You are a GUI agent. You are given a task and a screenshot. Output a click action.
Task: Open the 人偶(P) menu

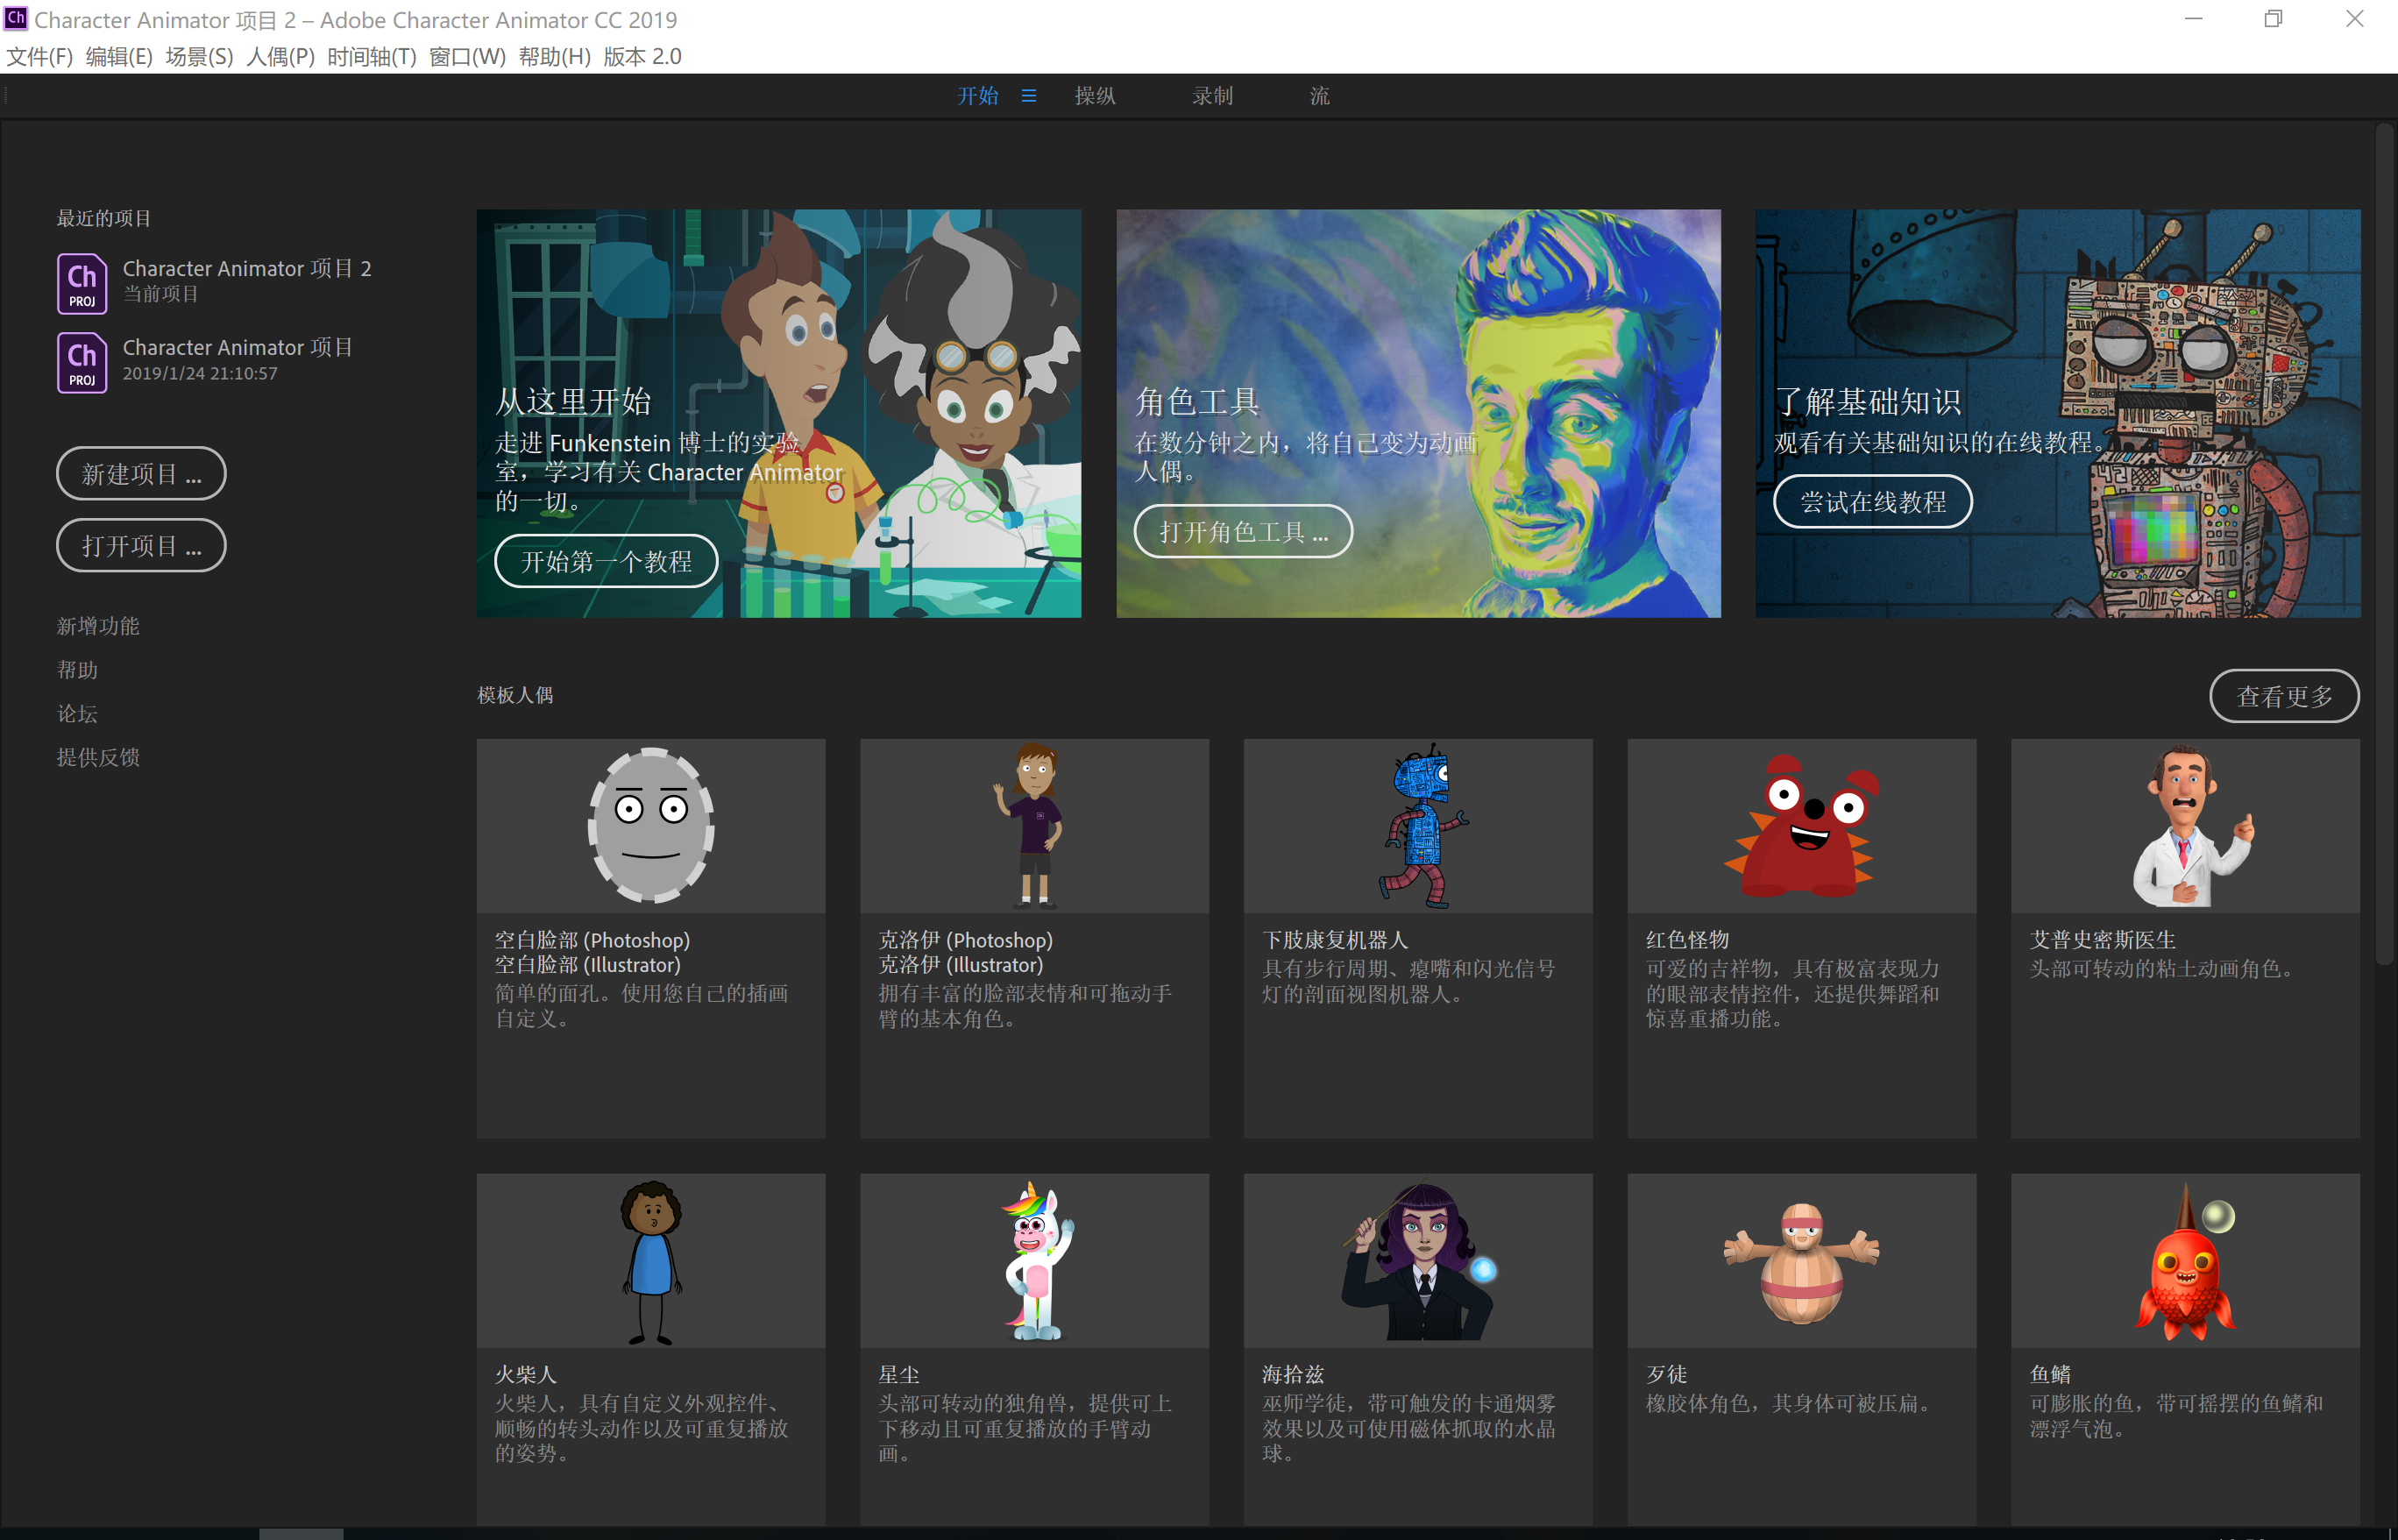[280, 56]
